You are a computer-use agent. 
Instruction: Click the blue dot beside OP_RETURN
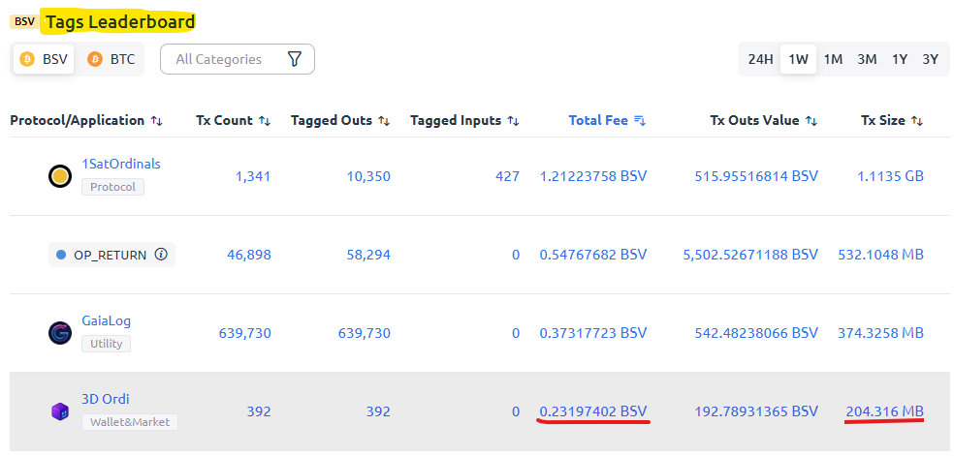point(61,255)
